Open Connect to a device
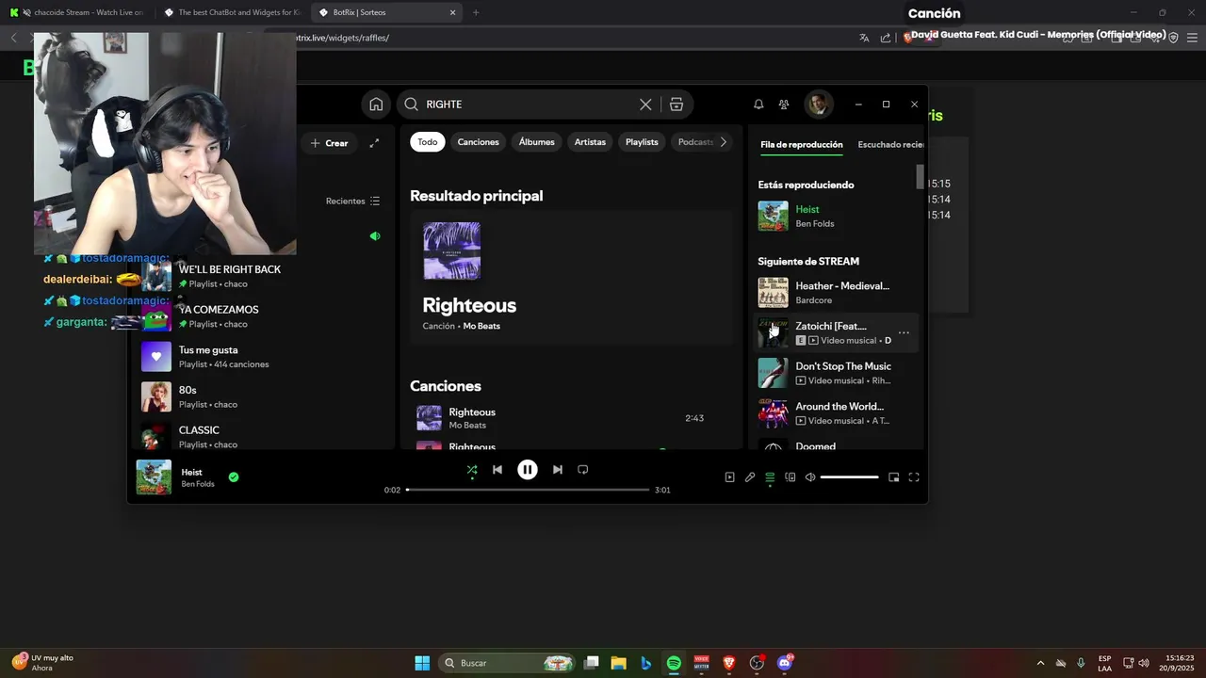Screen dimensions: 1206x678 pos(790,477)
